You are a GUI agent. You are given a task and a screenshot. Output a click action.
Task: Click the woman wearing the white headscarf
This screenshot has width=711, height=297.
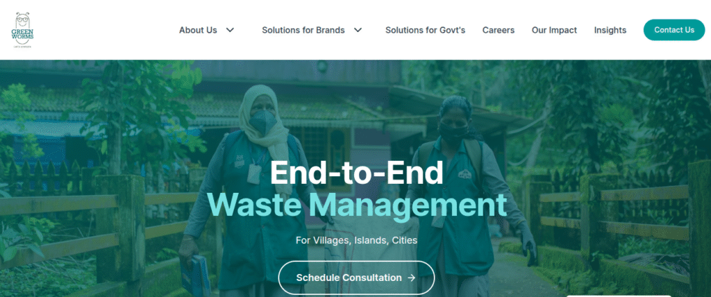[x=256, y=190]
